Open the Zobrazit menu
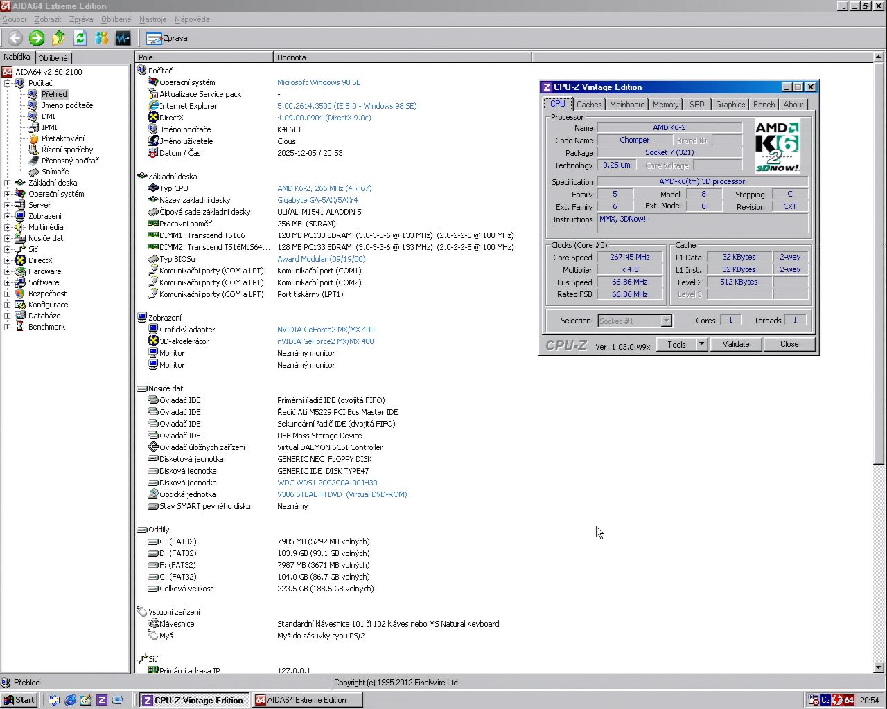The width and height of the screenshot is (887, 709). [x=48, y=19]
